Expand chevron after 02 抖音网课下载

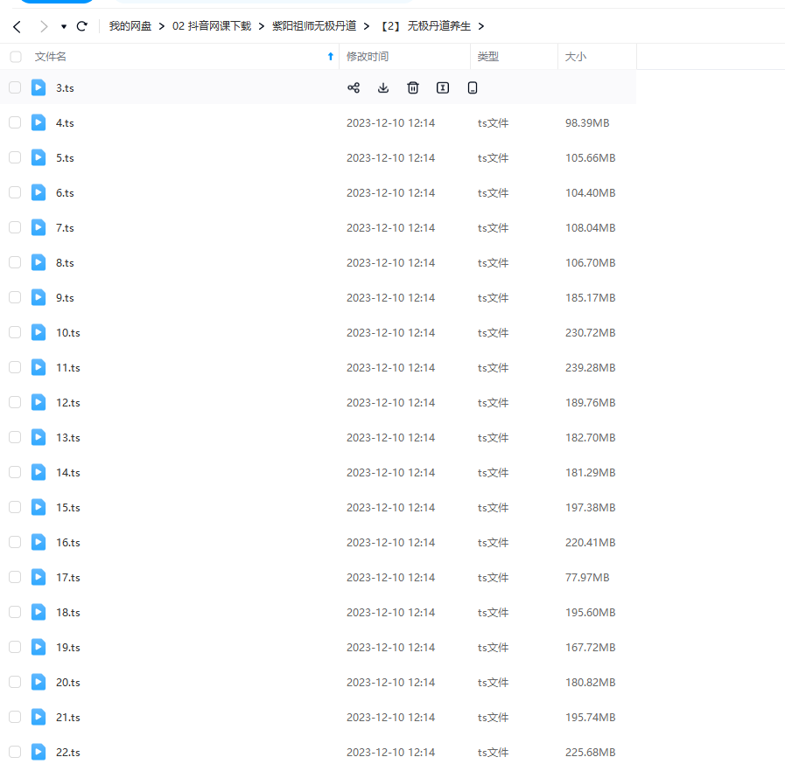(262, 26)
